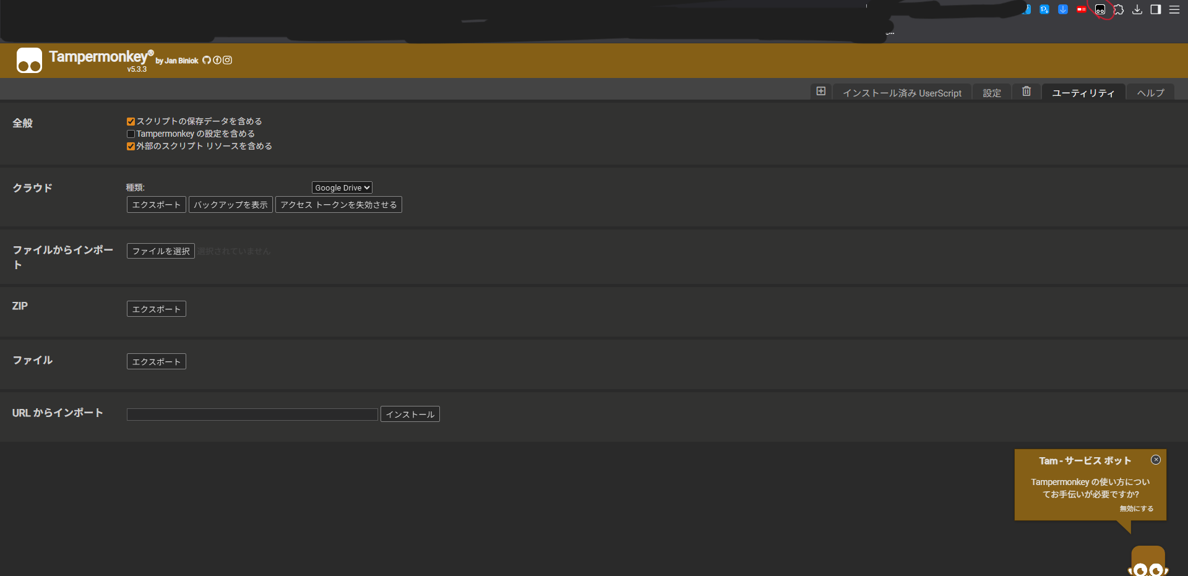
Task: Click the ZIP エクスポート button
Action: pyautogui.click(x=156, y=309)
